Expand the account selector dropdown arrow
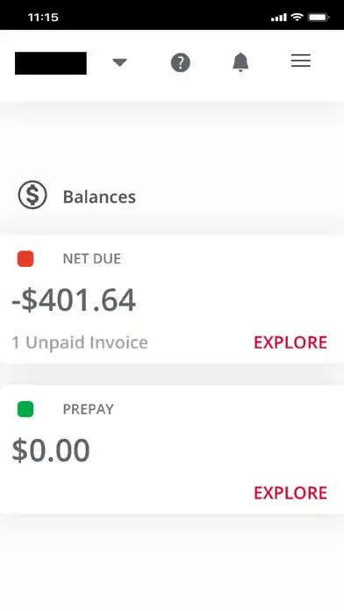 [119, 62]
